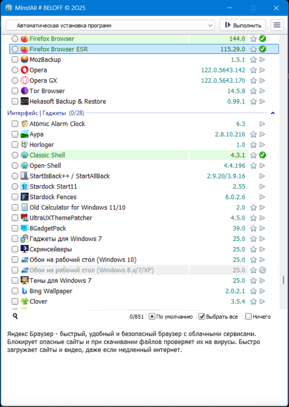Click the Firefox Browser ESR program icon
289x407 pixels.
click(25, 49)
